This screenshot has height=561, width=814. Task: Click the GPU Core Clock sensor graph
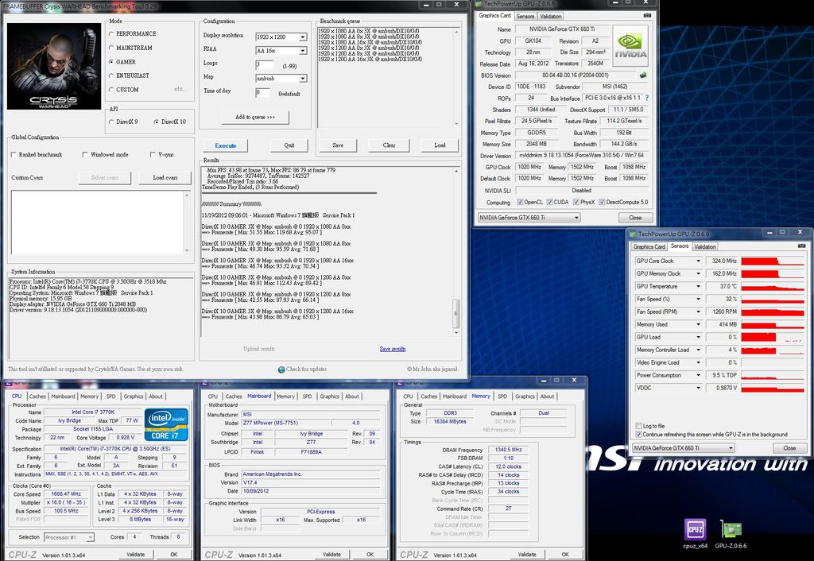click(x=773, y=261)
